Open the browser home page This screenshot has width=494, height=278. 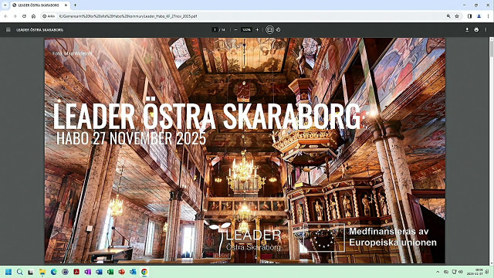[x=33, y=16]
